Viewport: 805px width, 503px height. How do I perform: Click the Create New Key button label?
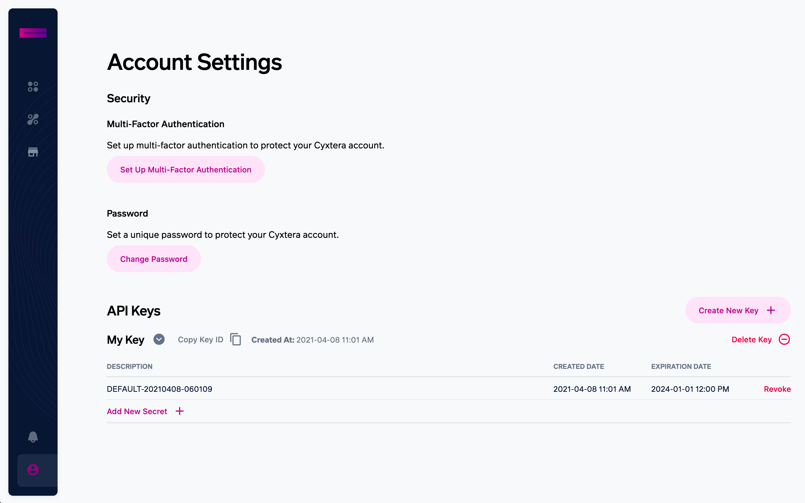[x=728, y=310]
